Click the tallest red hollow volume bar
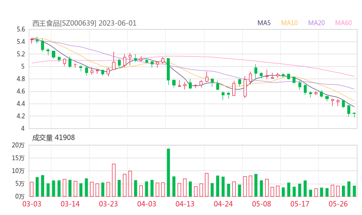 (113, 180)
